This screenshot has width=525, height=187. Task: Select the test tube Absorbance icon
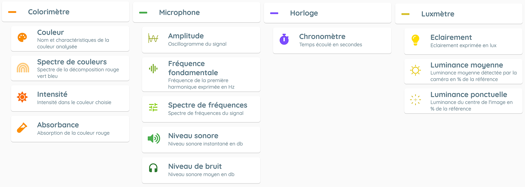(x=22, y=128)
